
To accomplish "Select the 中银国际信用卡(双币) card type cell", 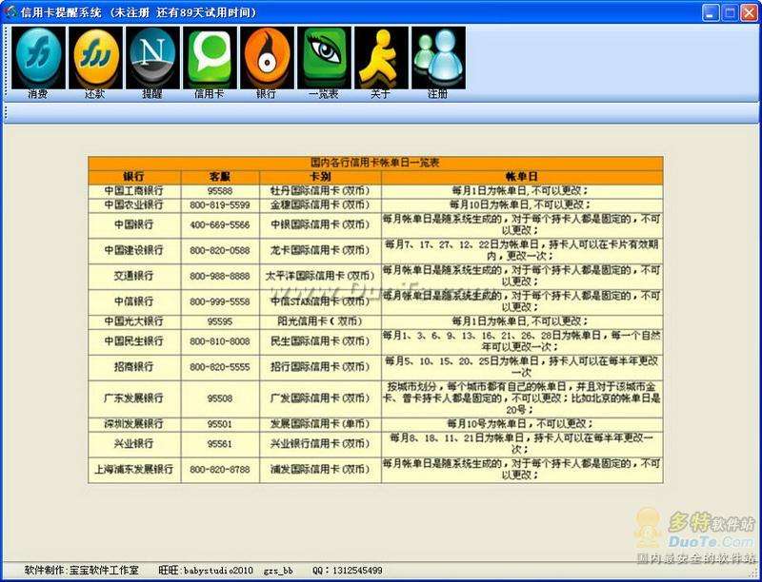I will pos(321,225).
